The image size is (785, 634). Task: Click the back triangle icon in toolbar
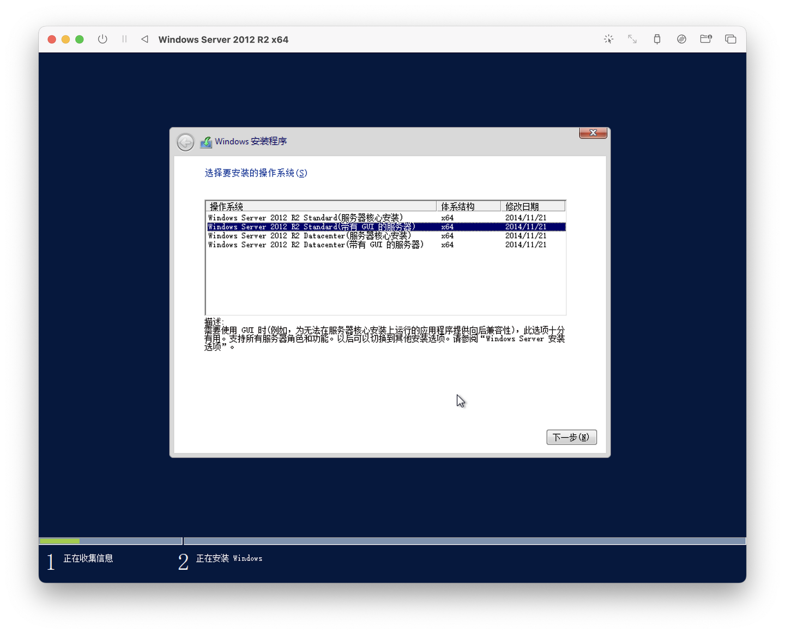[x=144, y=39]
